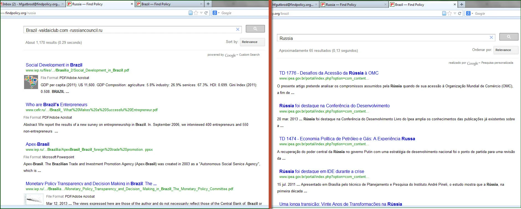The width and height of the screenshot is (521, 209).
Task: Reload the Russia page in left browser
Action: [x=206, y=13]
